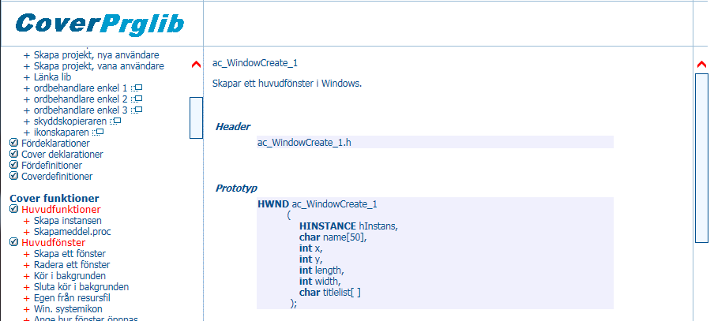Click int width parameter line
714x321 pixels.
pos(320,282)
